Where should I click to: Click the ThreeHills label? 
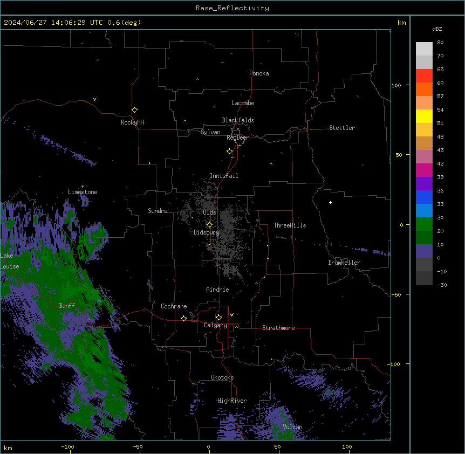click(x=290, y=225)
